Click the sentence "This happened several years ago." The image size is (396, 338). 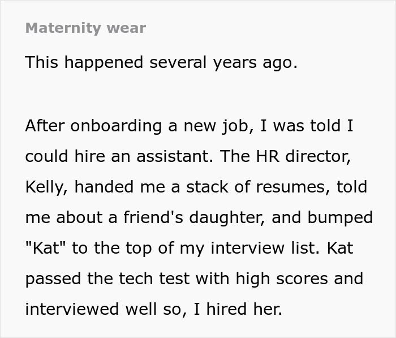click(x=161, y=63)
